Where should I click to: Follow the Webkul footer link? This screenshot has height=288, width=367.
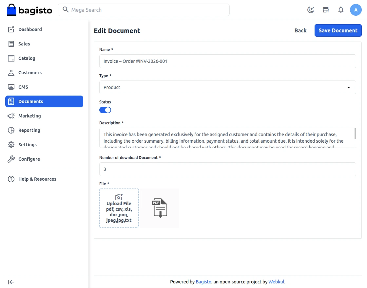tap(276, 282)
